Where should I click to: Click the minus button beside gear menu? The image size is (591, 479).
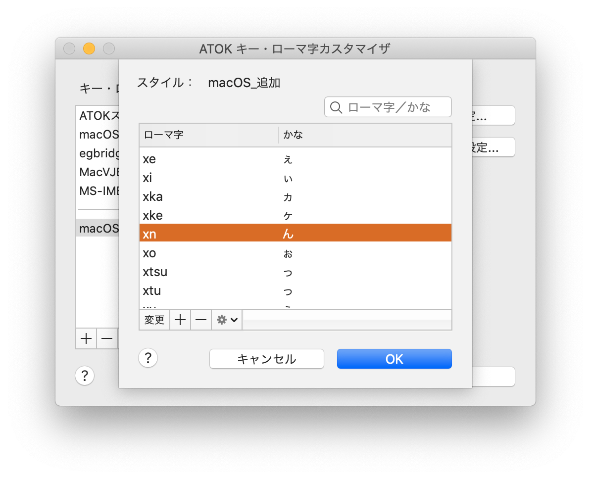pyautogui.click(x=201, y=320)
